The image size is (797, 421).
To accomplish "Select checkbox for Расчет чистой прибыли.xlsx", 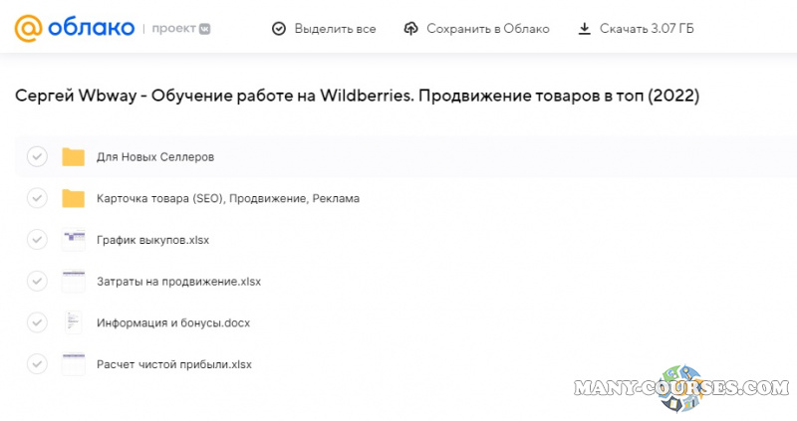I will click(37, 364).
